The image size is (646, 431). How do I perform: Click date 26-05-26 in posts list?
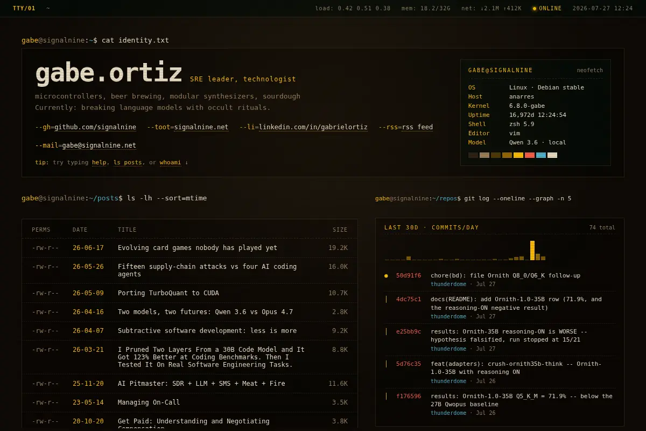tap(88, 267)
